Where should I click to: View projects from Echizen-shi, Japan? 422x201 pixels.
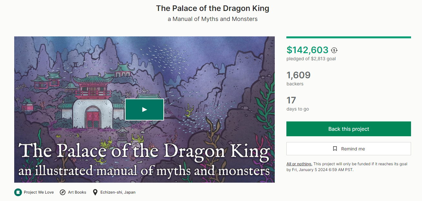point(118,192)
